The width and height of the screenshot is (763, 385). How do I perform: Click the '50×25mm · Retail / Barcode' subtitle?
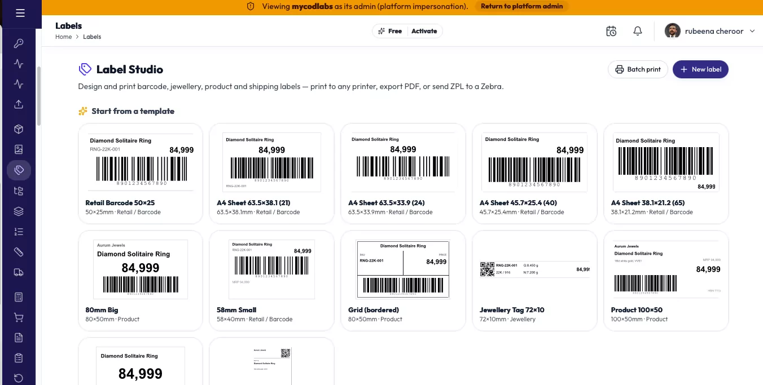click(x=123, y=212)
